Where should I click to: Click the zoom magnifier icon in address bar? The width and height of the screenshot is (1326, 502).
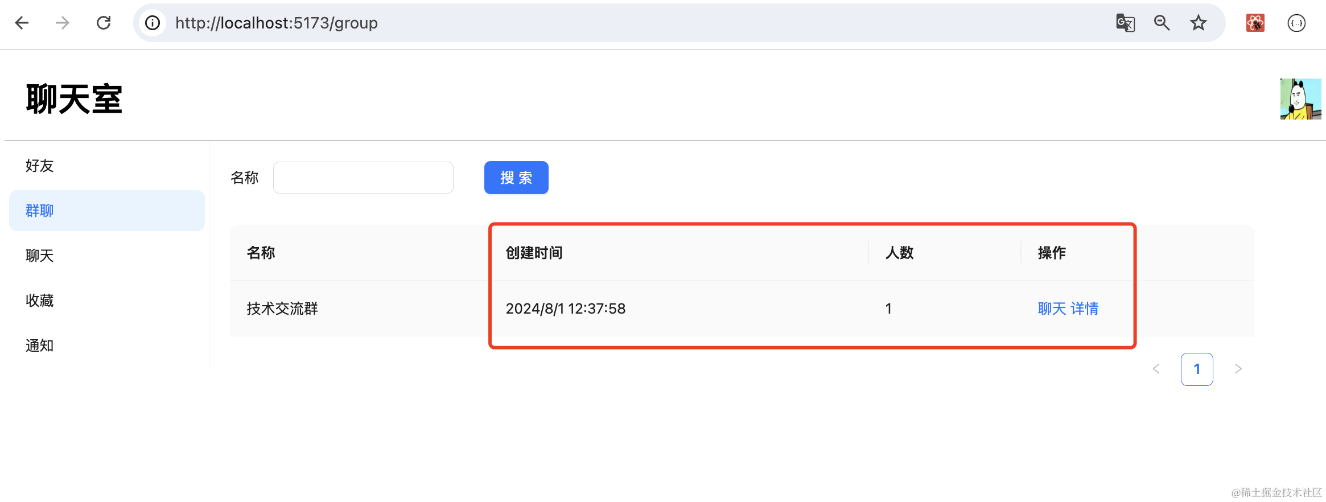1162,23
